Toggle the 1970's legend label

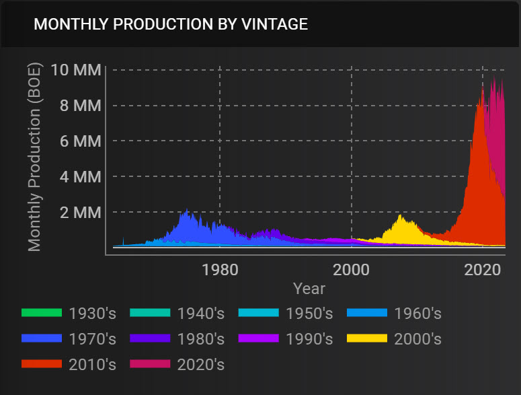point(92,339)
